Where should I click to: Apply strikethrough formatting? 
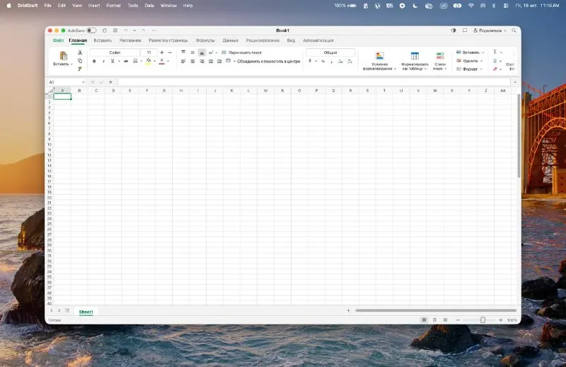126,61
